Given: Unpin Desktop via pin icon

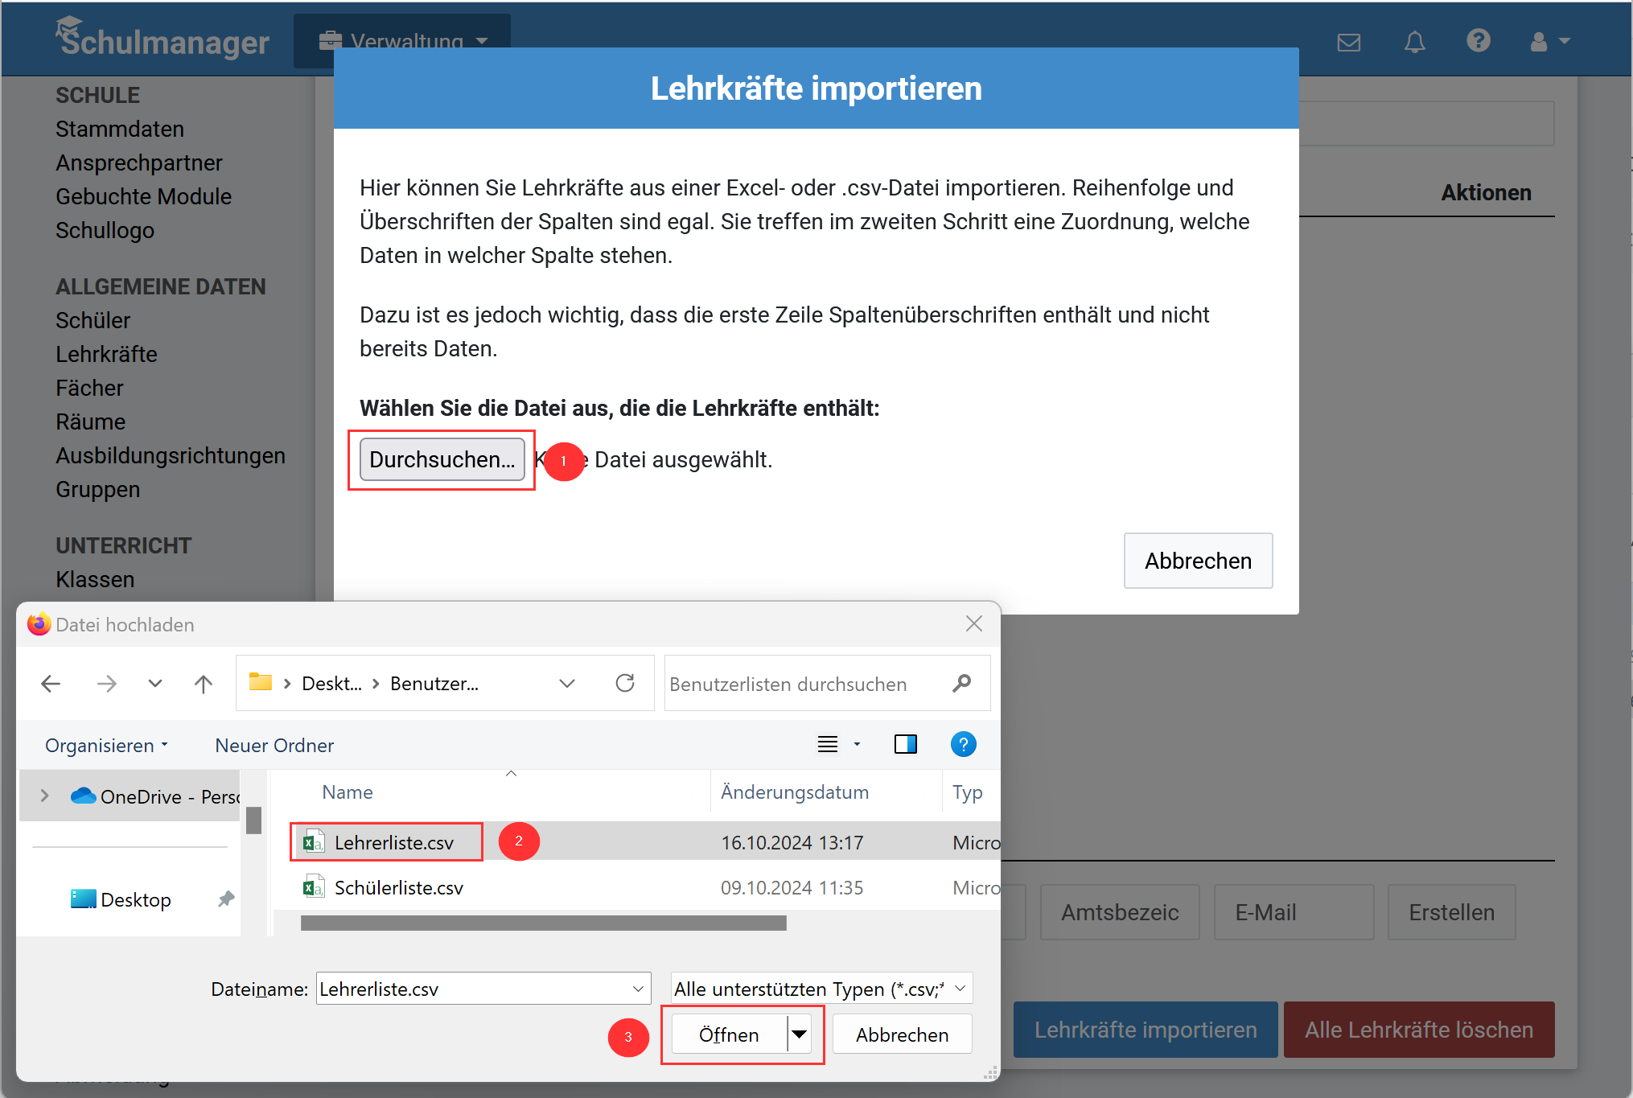Looking at the screenshot, I should 226,899.
